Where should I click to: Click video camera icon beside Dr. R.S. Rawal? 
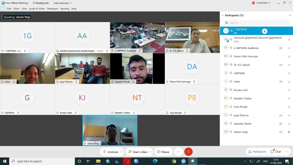pyautogui.click(x=281, y=65)
